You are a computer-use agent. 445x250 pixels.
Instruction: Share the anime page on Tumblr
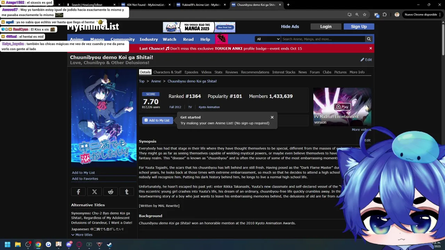coord(127,192)
